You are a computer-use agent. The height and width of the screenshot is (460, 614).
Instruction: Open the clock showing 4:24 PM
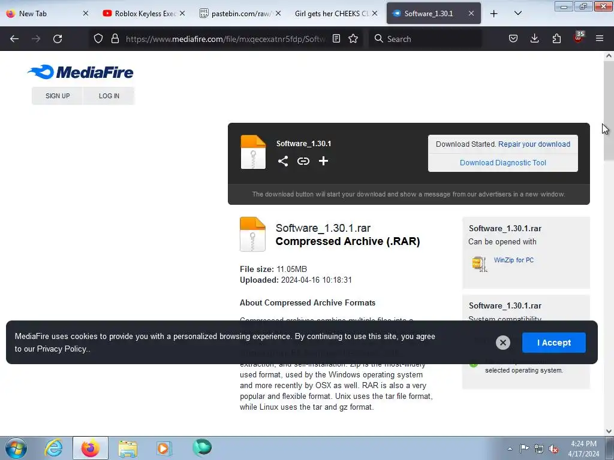point(583,449)
